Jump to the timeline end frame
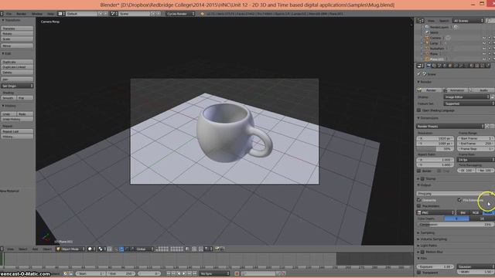The image size is (495, 278). click(195, 273)
